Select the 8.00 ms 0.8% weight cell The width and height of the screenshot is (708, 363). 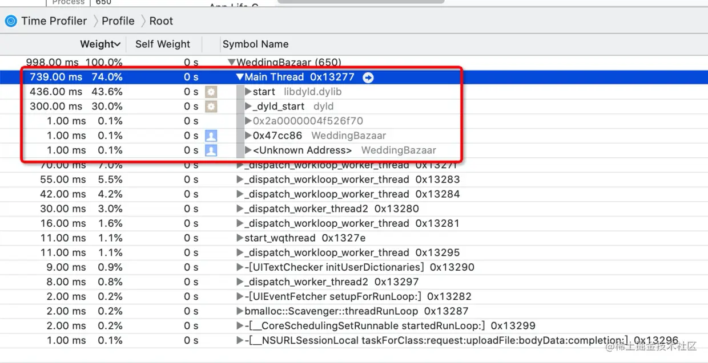[x=85, y=282]
